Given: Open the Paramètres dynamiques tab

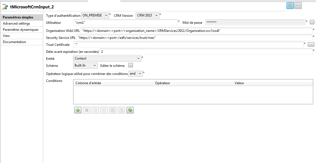Looking at the screenshot, I should [22, 30].
